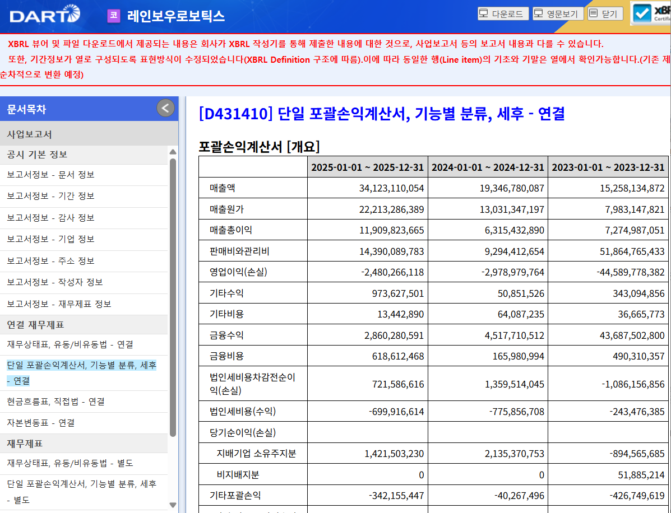
Task: Click the purple 코 KOSDAQ market badge
Action: 114,15
